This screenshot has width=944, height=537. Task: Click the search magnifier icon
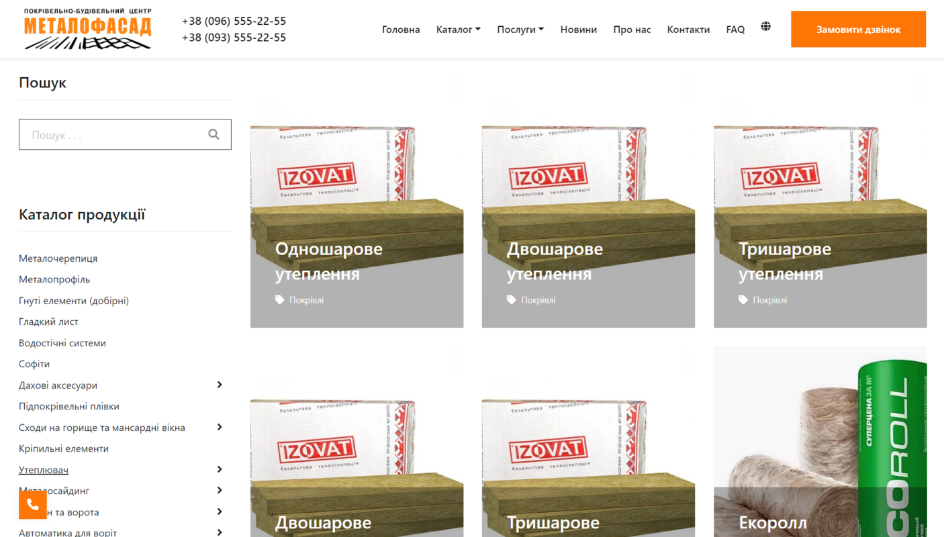point(214,134)
